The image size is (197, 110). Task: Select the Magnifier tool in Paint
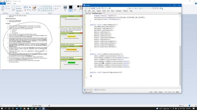(x=30, y=10)
